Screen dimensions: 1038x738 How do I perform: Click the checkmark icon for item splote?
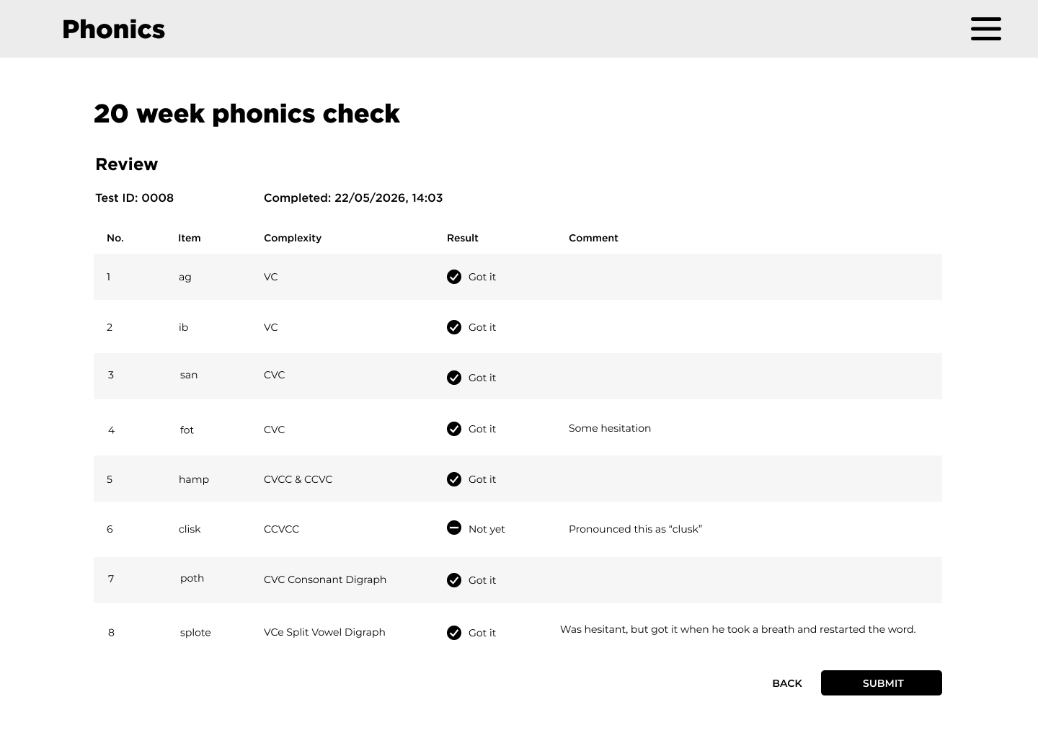454,633
